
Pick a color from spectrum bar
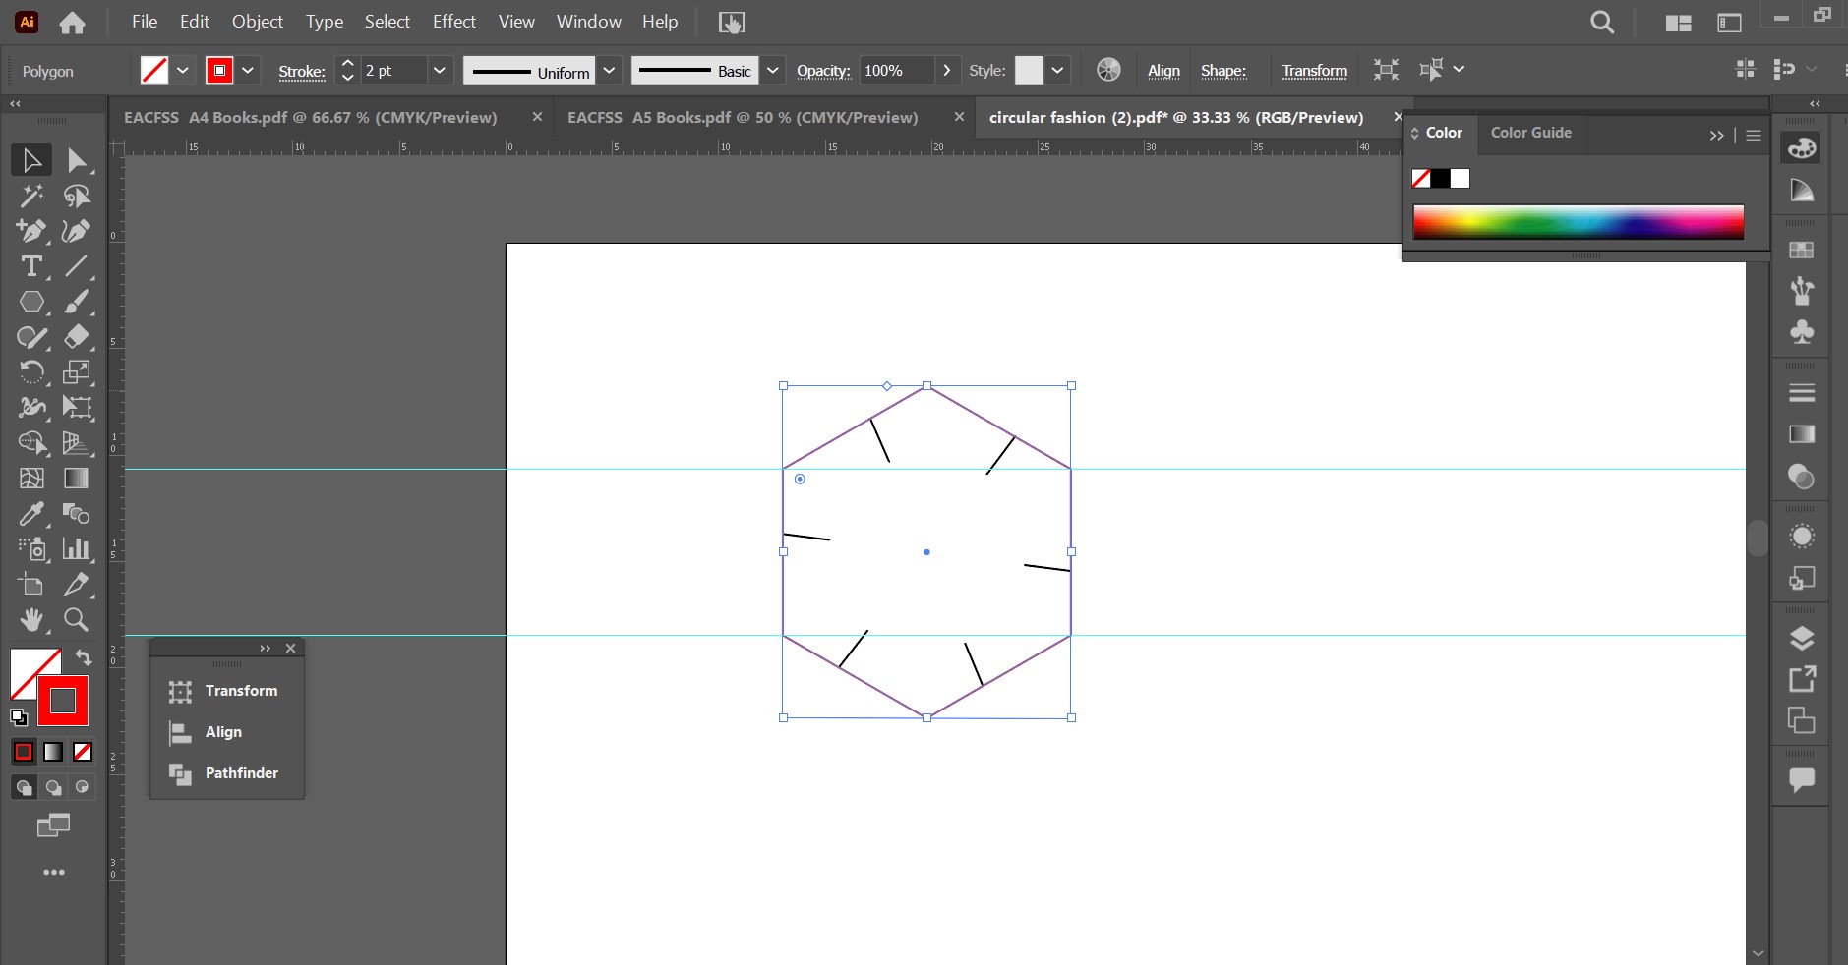click(x=1578, y=222)
